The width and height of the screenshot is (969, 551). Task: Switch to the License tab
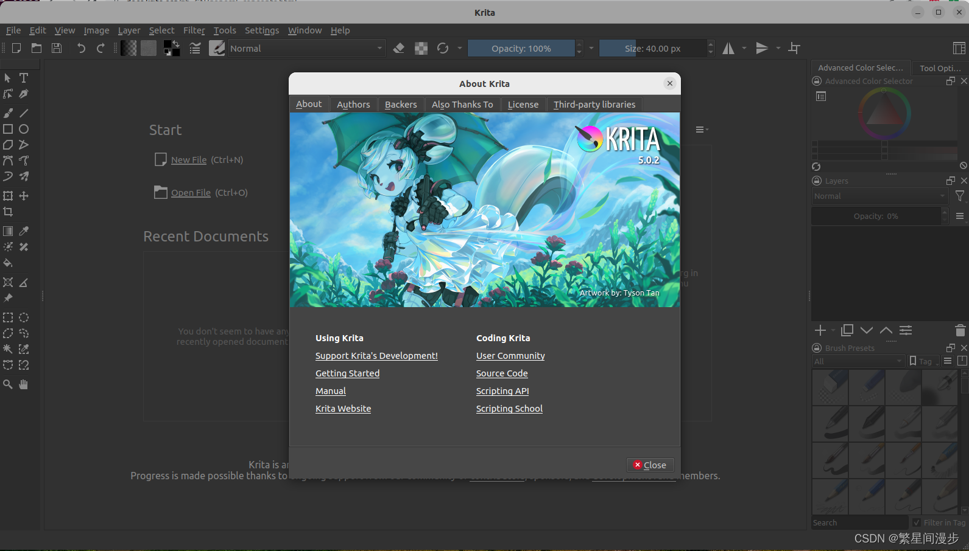point(523,105)
